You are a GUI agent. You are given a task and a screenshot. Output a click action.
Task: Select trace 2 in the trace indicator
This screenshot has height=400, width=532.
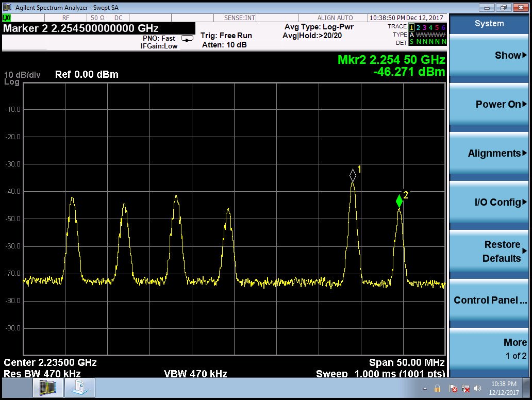tap(418, 27)
